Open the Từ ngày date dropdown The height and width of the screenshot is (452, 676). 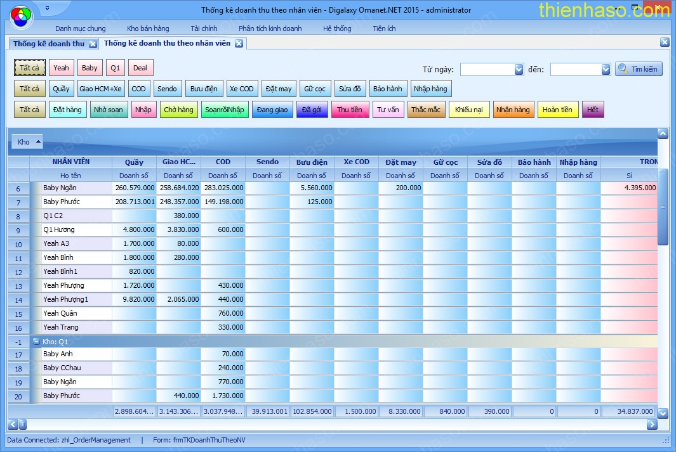(519, 70)
